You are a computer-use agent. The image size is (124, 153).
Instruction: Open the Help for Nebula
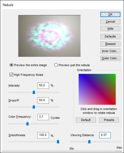(110, 28)
